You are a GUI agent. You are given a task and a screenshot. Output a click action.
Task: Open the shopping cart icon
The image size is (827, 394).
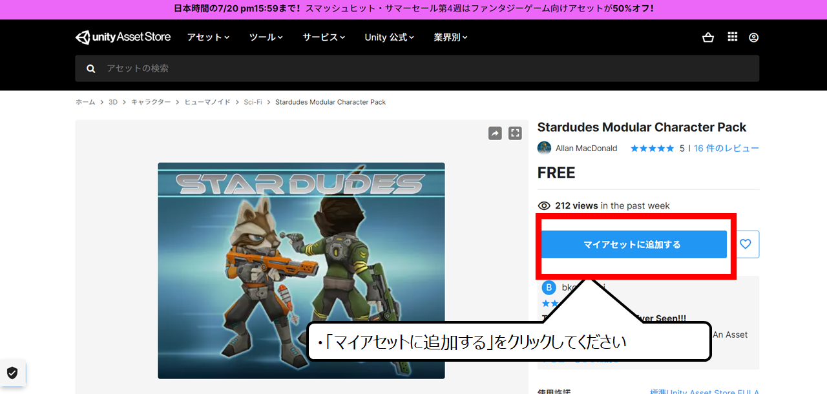(708, 37)
